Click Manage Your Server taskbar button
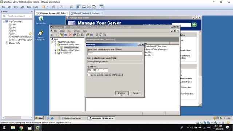This screenshot has height=131, width=233. [x=73, y=118]
